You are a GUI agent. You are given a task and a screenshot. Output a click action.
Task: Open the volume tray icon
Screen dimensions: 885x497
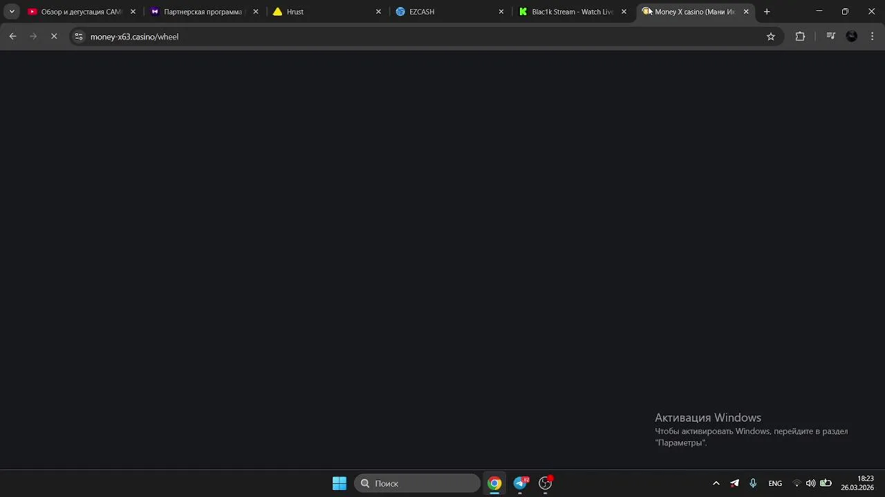(810, 483)
